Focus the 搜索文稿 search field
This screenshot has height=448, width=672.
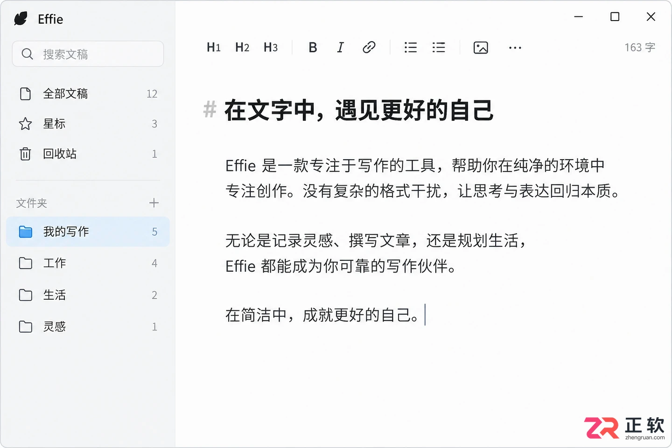click(x=88, y=54)
